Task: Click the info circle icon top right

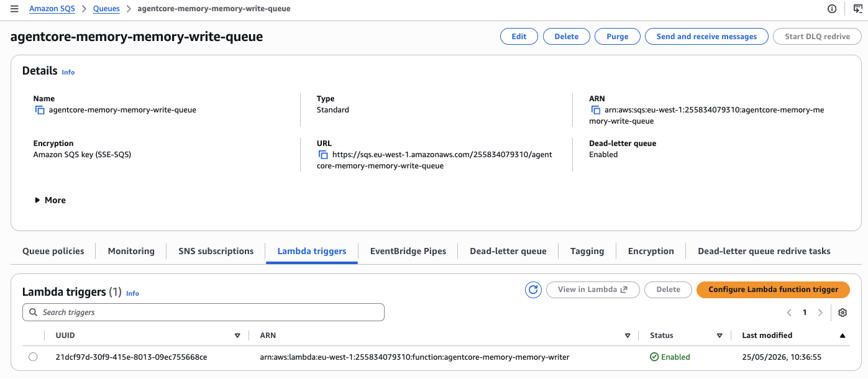Action: tap(832, 9)
